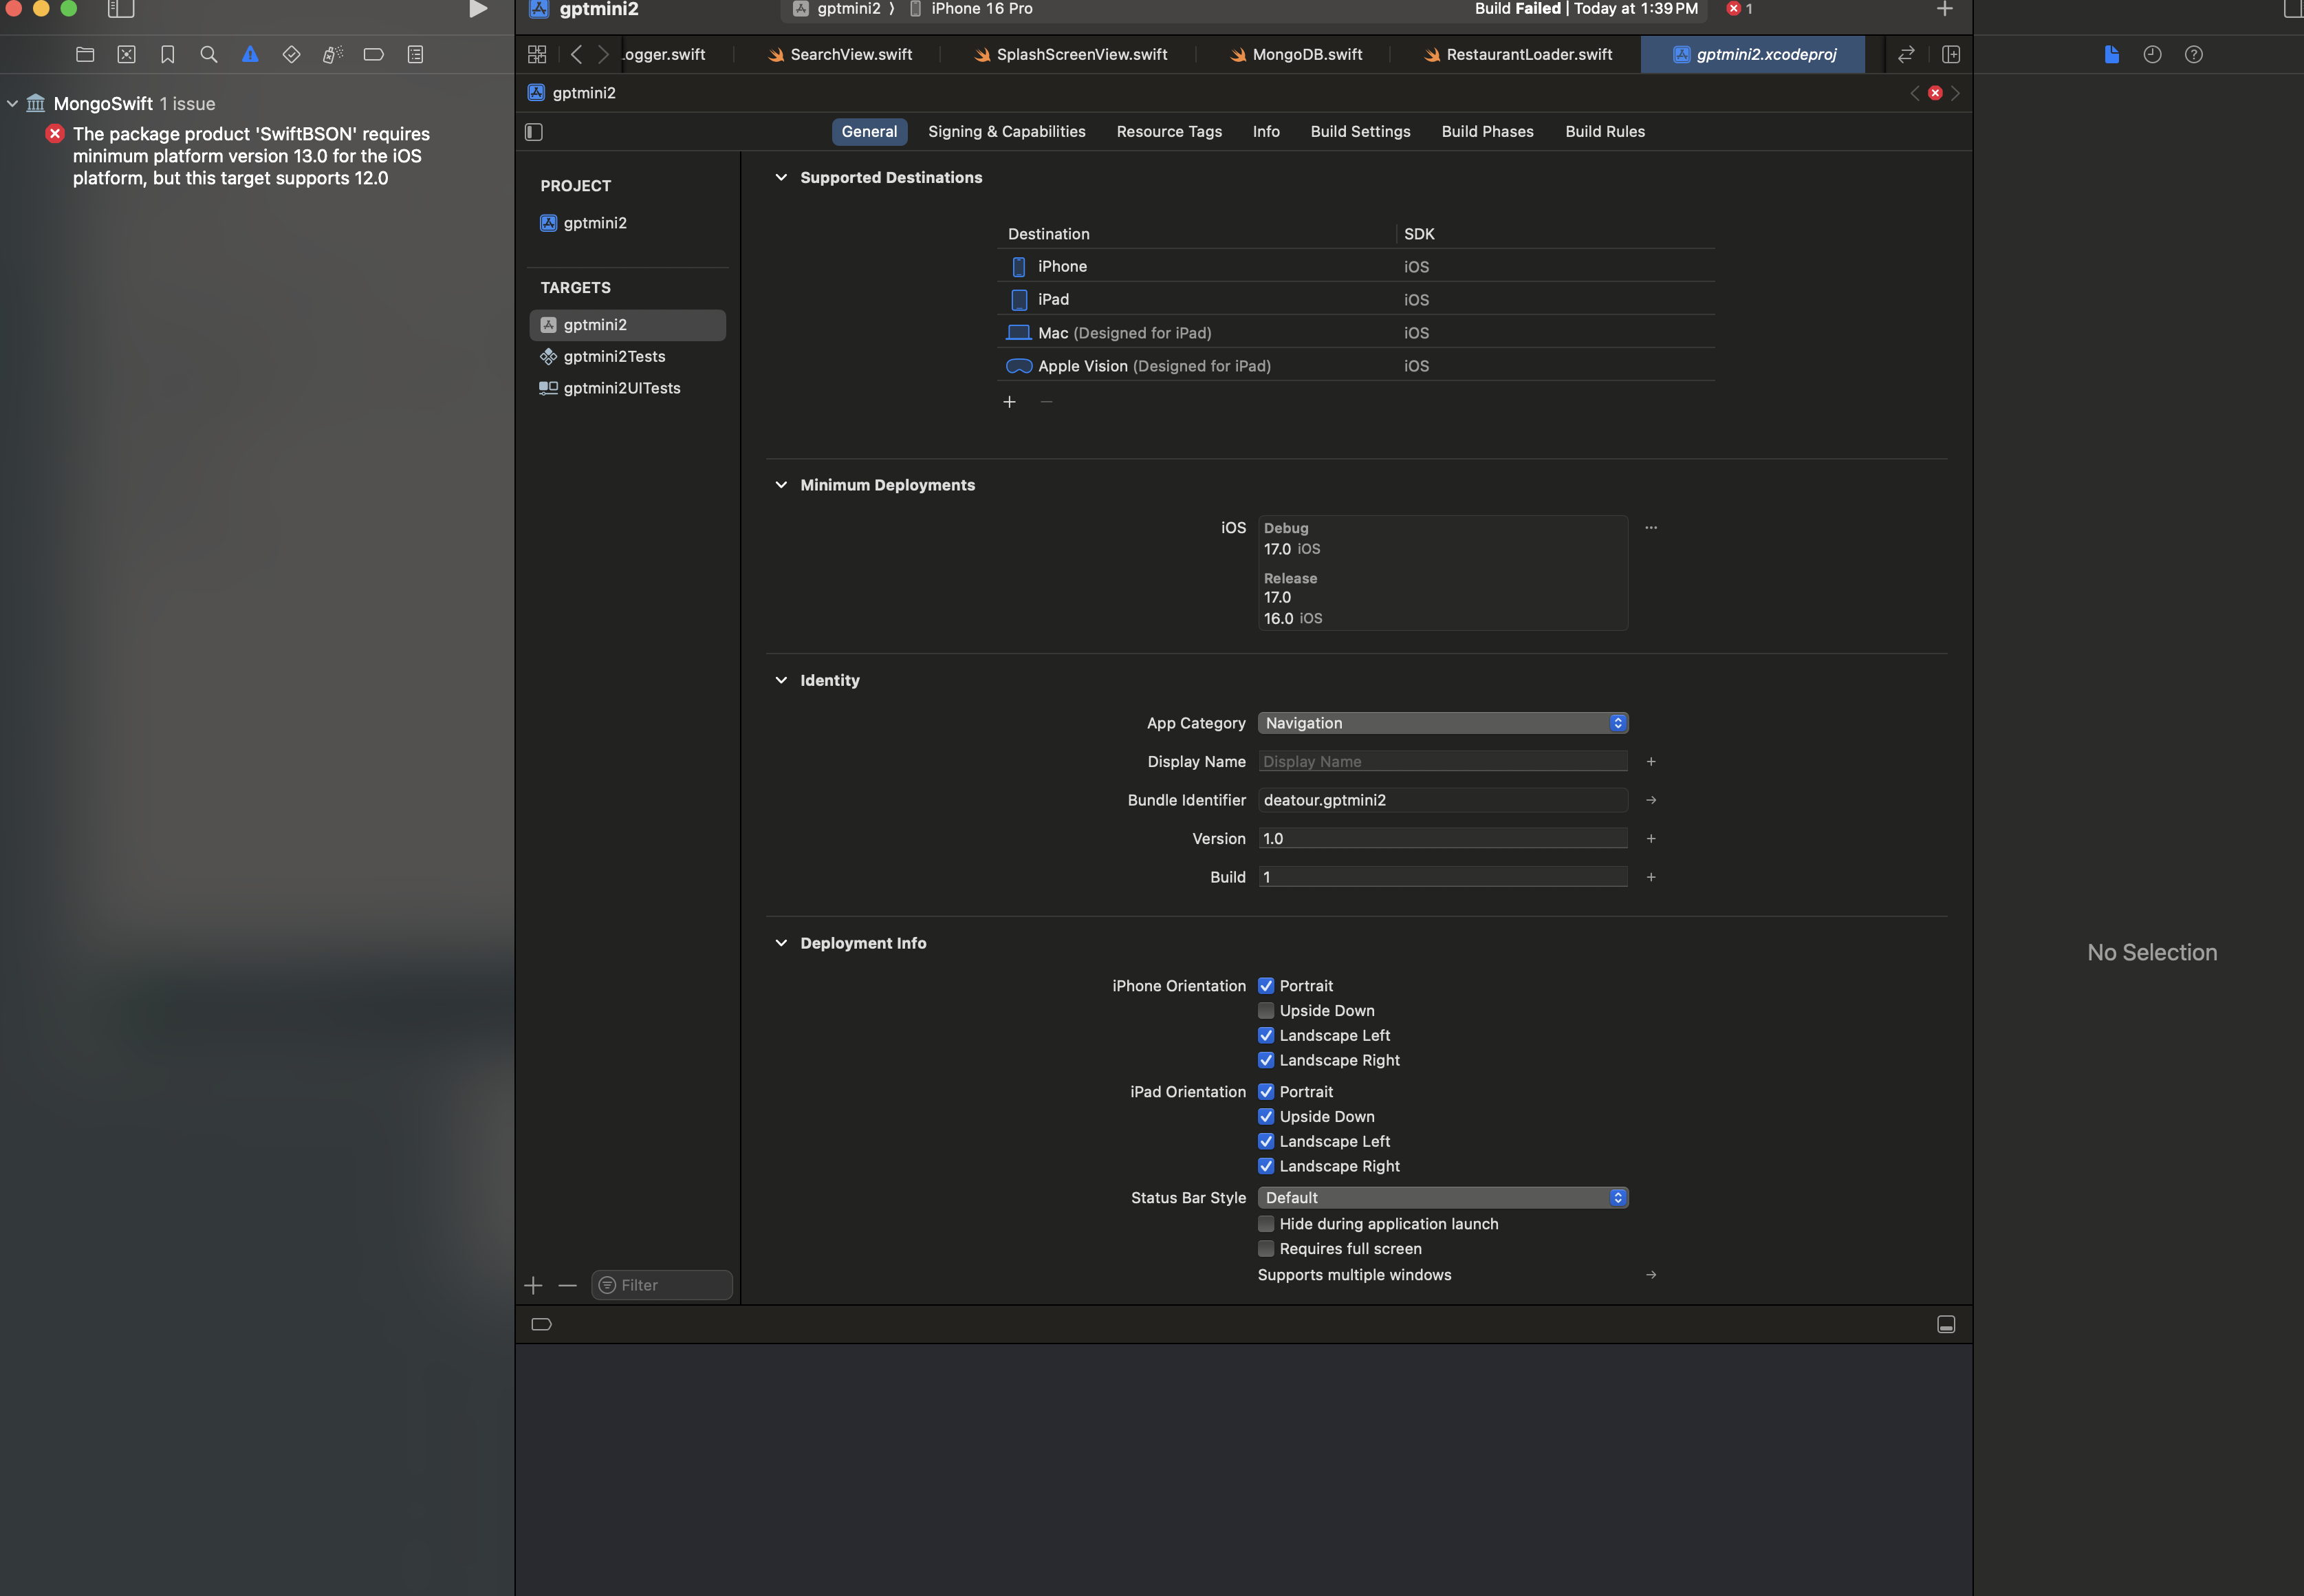Click the SwiftBSON error icon
Screen dimensions: 2304x1596
[x=55, y=133]
